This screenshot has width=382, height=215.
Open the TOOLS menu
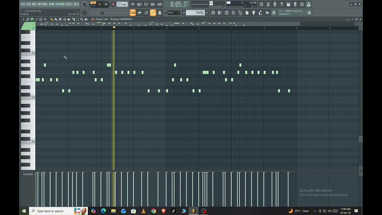tap(69, 4)
